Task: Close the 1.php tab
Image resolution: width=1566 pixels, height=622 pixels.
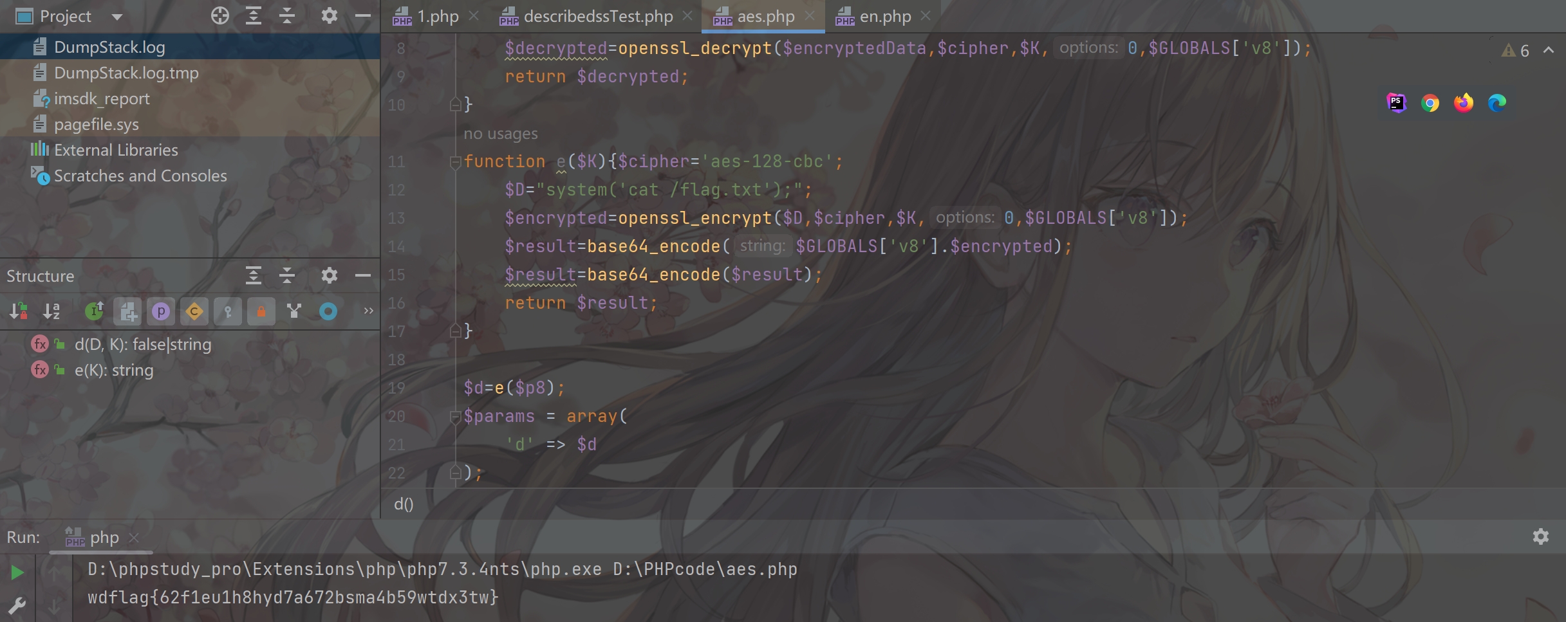Action: [x=474, y=16]
